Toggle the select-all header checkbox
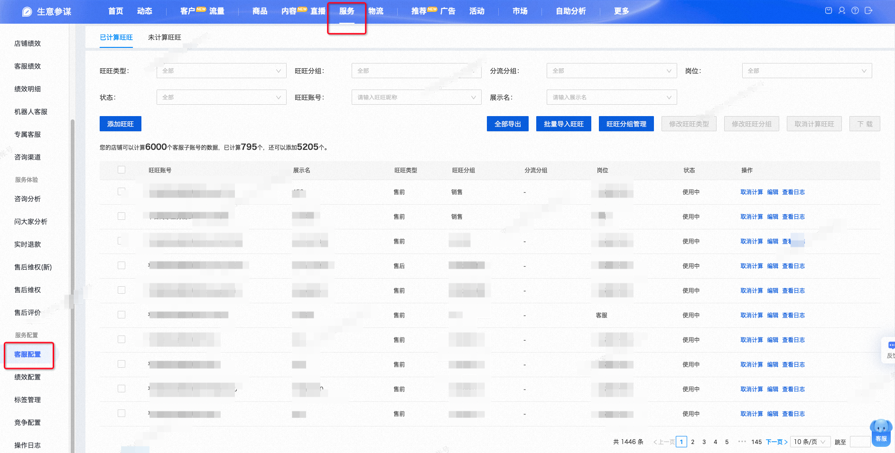 (121, 170)
